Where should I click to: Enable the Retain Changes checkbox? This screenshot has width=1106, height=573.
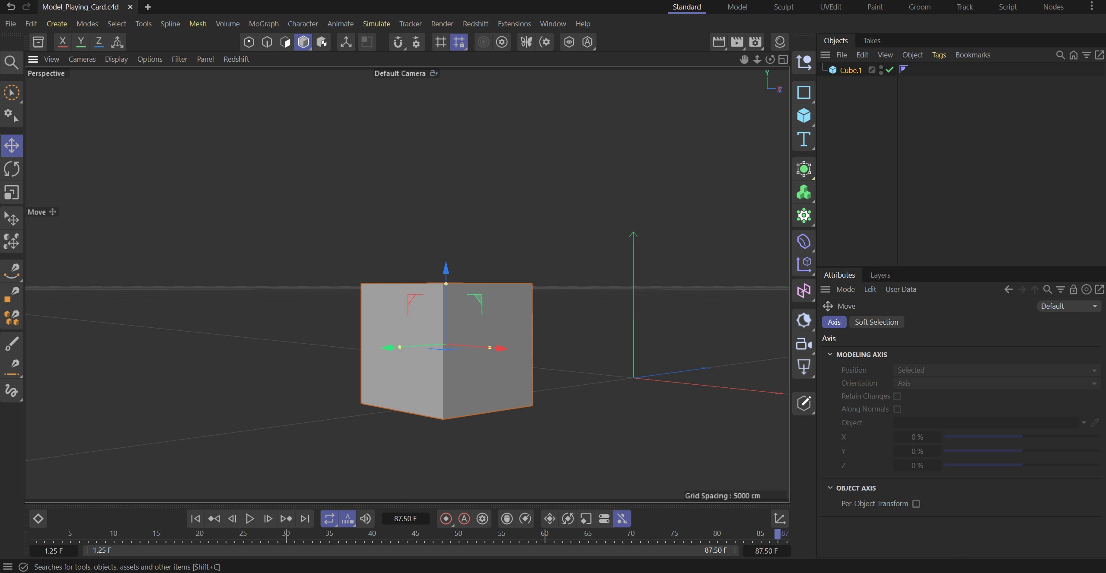point(897,396)
